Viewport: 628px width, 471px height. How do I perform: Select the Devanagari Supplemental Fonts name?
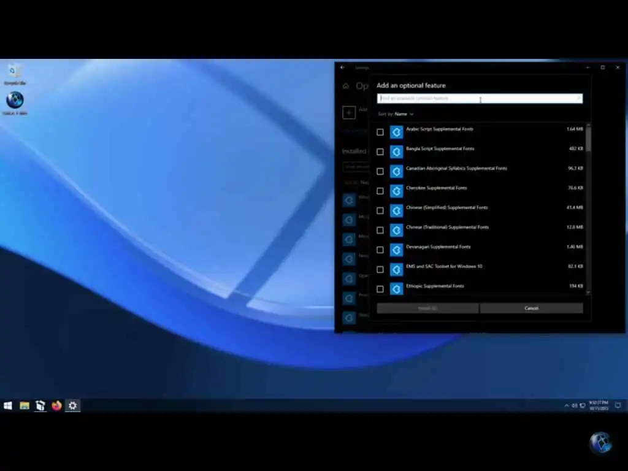[x=438, y=247]
